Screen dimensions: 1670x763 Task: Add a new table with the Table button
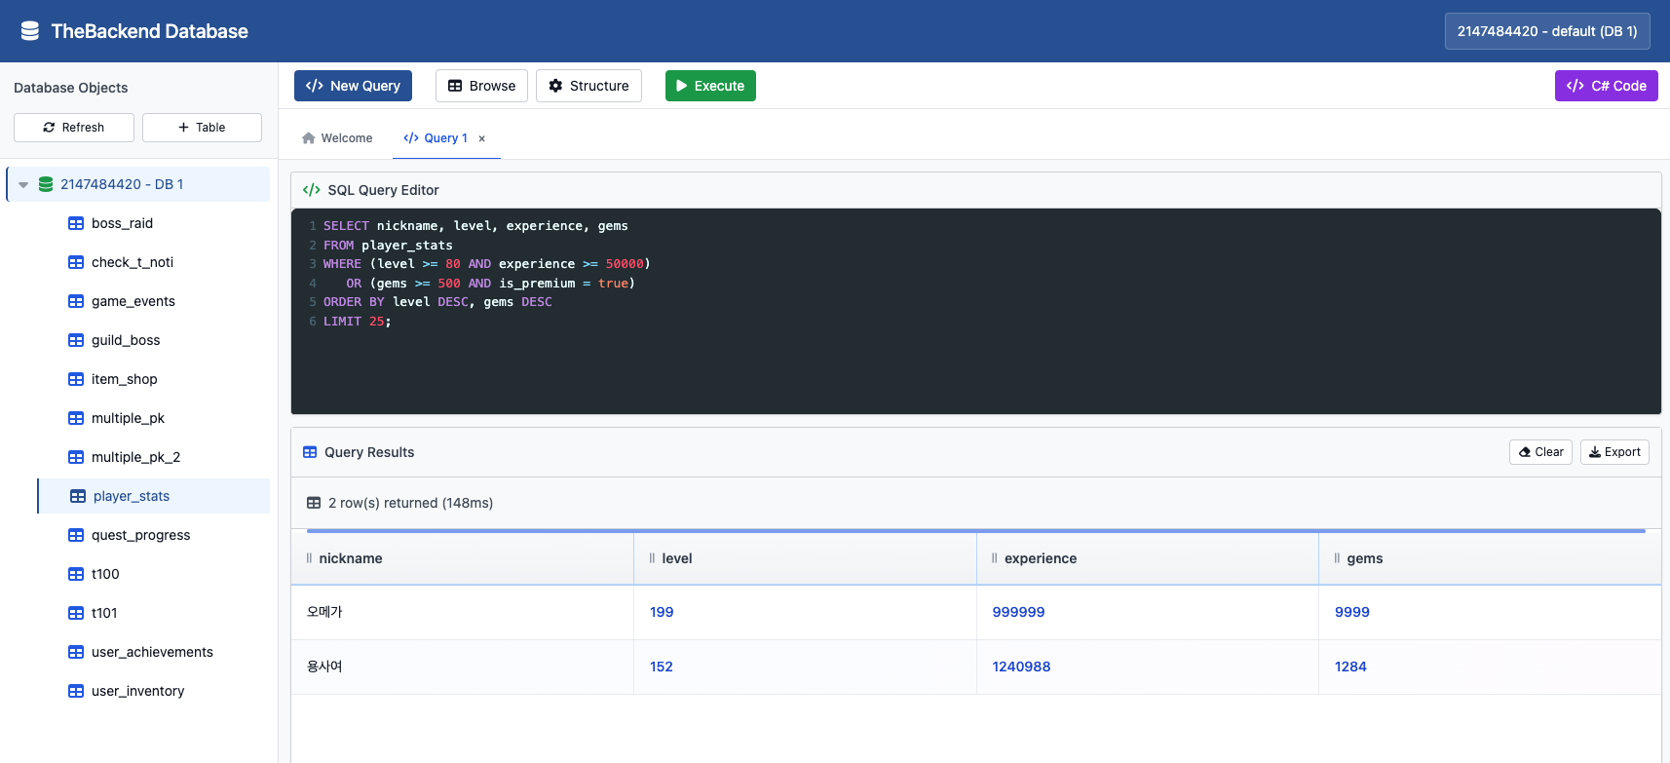202,128
